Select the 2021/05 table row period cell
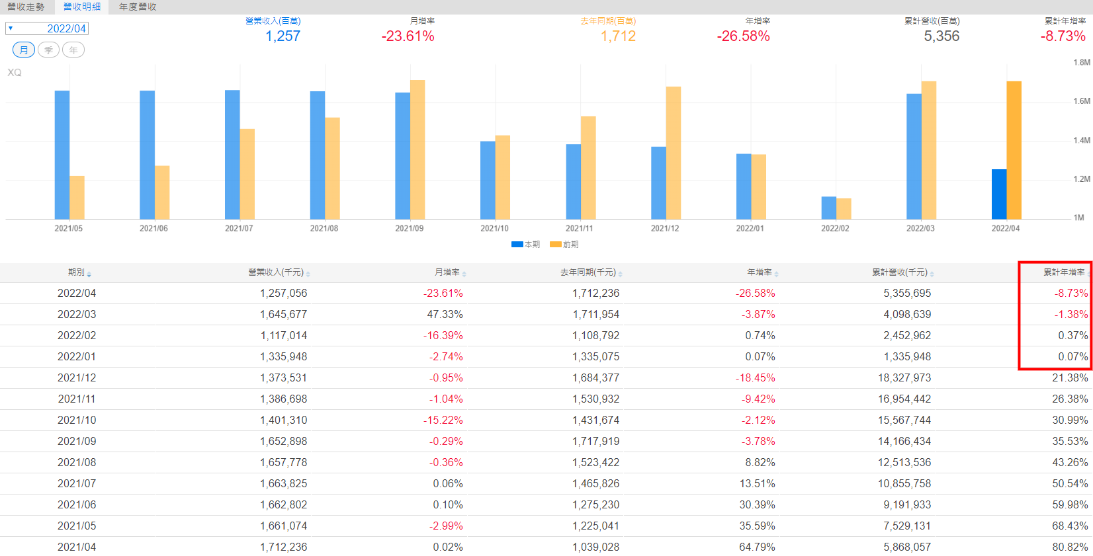 (x=77, y=526)
